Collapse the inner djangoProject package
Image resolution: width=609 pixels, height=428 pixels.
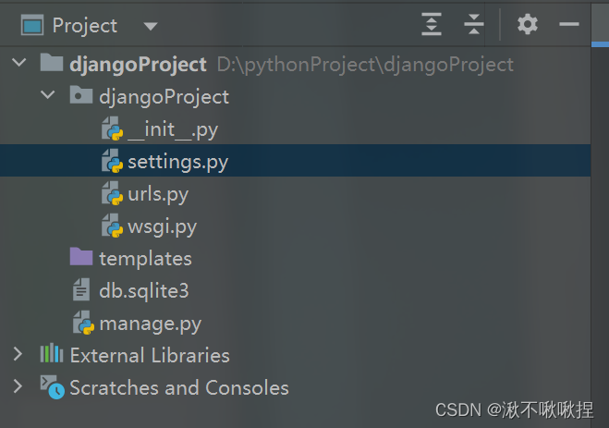tap(49, 96)
